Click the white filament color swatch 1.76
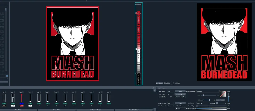 pos(13,106)
